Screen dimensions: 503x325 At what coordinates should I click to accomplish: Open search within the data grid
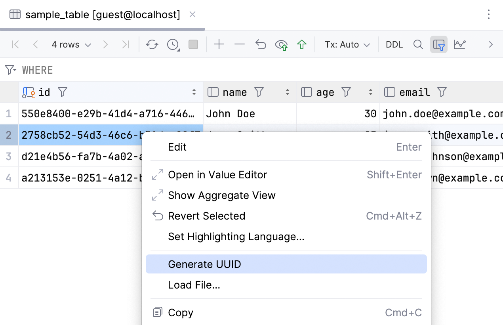point(418,44)
